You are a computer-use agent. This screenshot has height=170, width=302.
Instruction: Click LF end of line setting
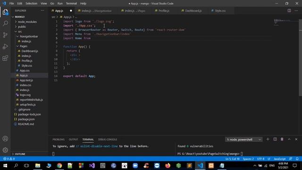coord(269,159)
